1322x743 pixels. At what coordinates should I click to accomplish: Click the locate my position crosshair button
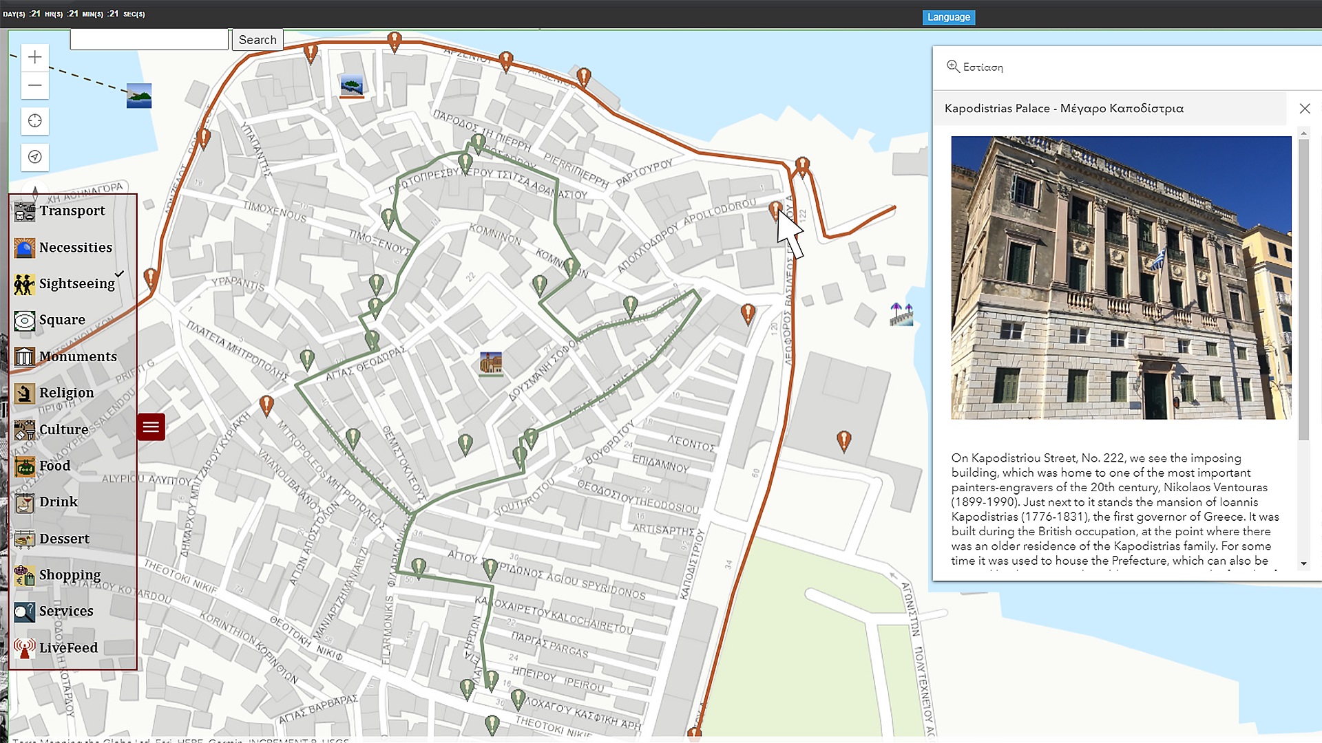35,121
